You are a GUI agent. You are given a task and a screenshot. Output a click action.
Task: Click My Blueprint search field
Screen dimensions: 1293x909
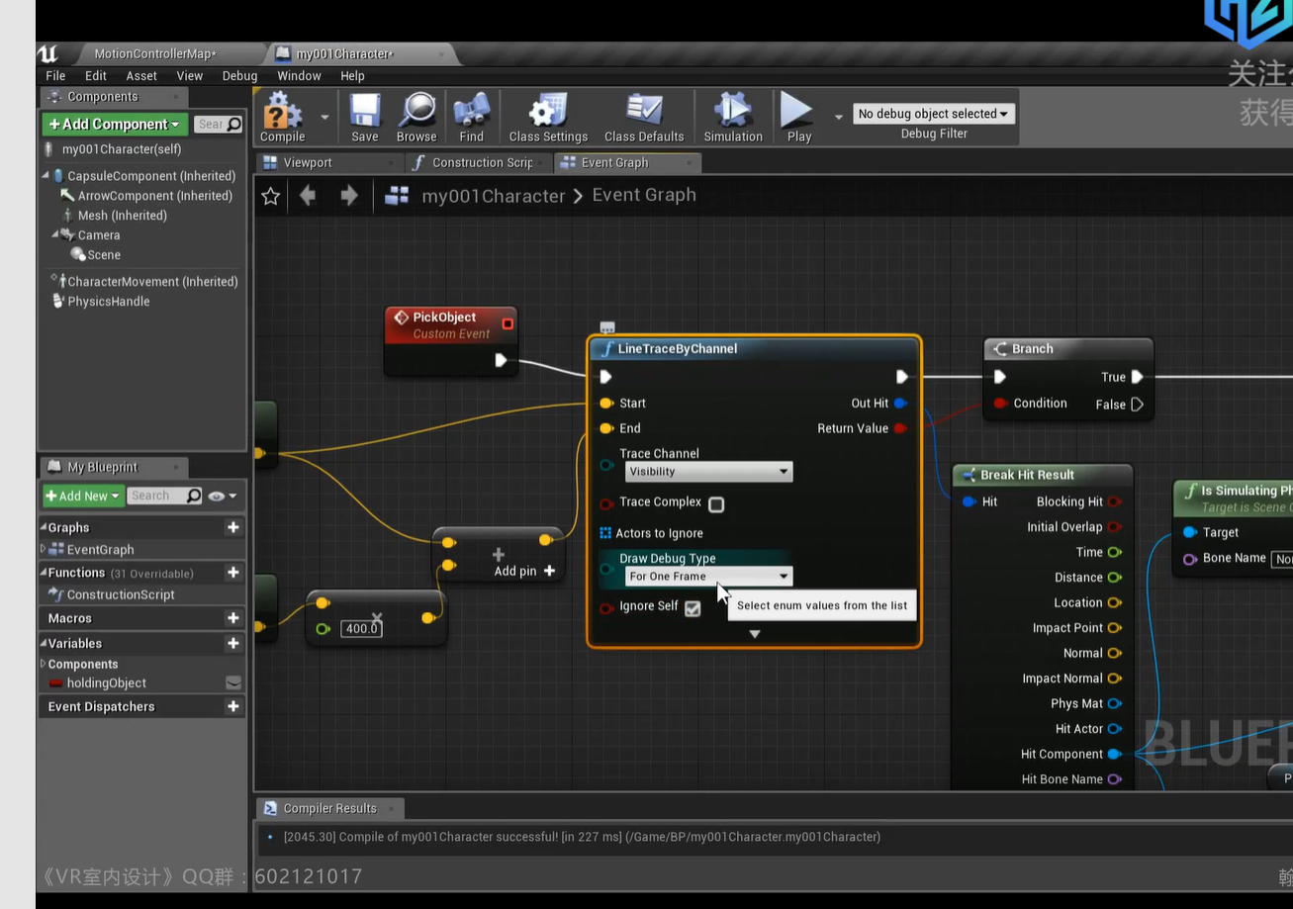click(x=165, y=496)
